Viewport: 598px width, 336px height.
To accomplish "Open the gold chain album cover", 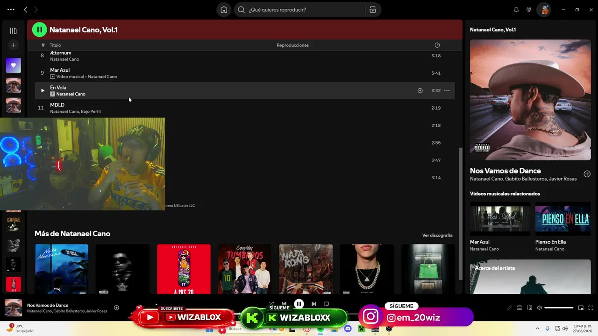I will point(367,269).
